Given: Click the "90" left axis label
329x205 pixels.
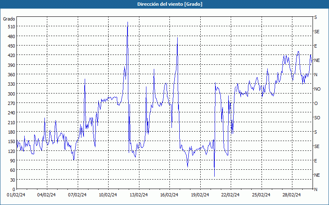Looking at the screenshot, I should 13,161.
